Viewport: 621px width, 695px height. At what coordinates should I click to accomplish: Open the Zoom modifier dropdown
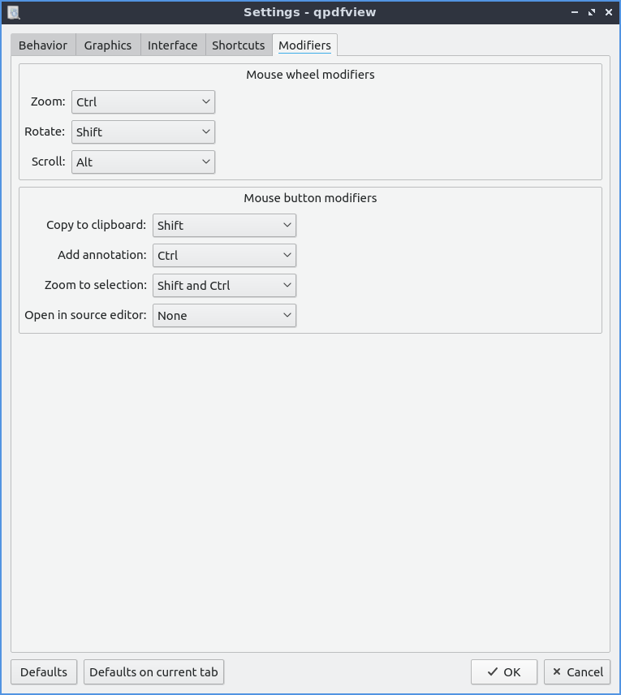[143, 102]
